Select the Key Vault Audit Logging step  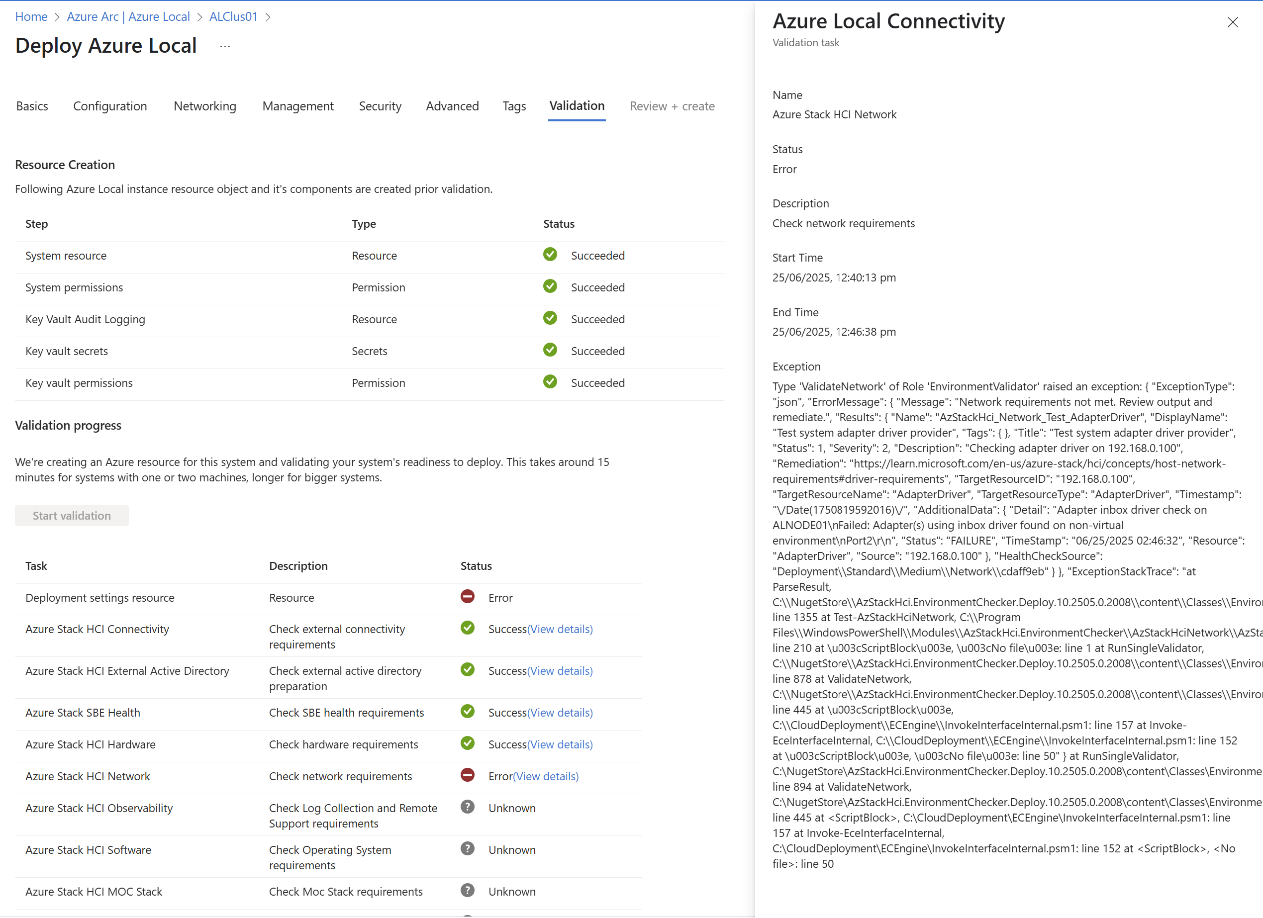[x=85, y=319]
